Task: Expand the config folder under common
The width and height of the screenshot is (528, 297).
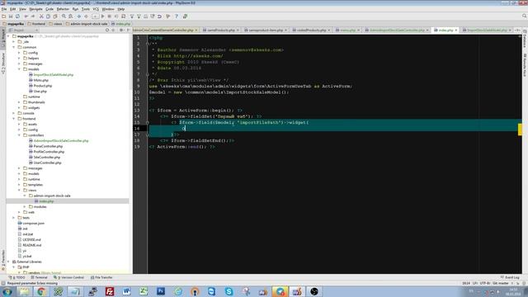Action: 19,53
